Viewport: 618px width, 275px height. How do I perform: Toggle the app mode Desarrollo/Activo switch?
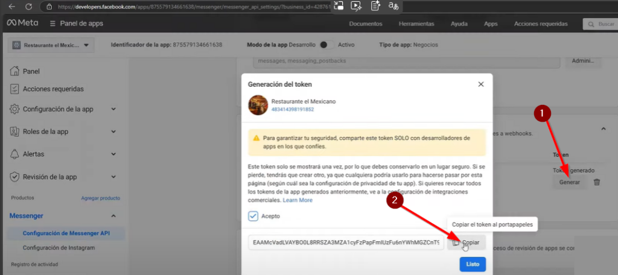tap(327, 45)
